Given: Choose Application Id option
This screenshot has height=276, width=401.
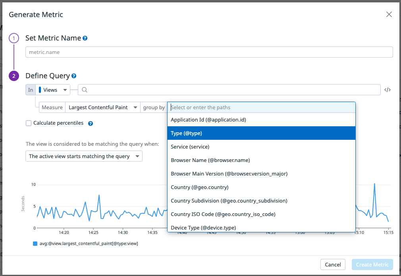Looking at the screenshot, I should pos(261,120).
